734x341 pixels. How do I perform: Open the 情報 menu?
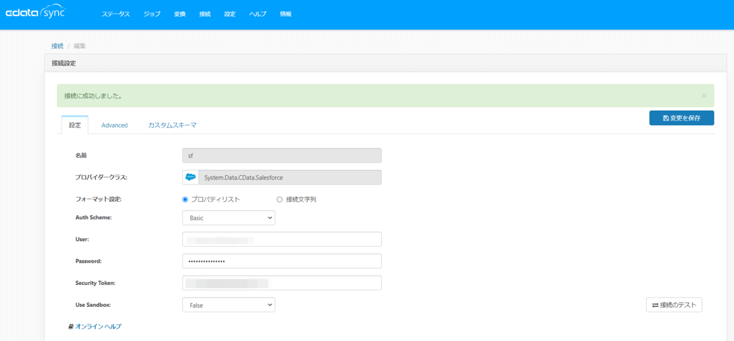pos(286,14)
